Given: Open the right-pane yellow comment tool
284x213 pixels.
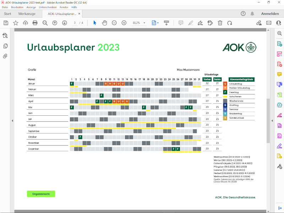Looking at the screenshot, I should (x=279, y=74).
